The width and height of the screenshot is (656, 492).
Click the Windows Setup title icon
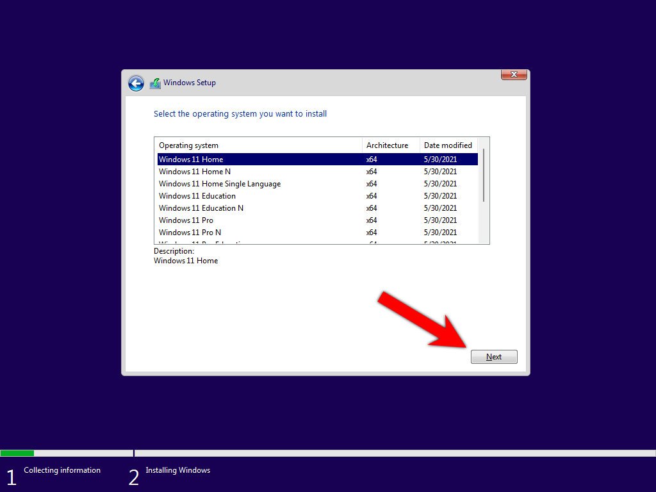(x=155, y=83)
